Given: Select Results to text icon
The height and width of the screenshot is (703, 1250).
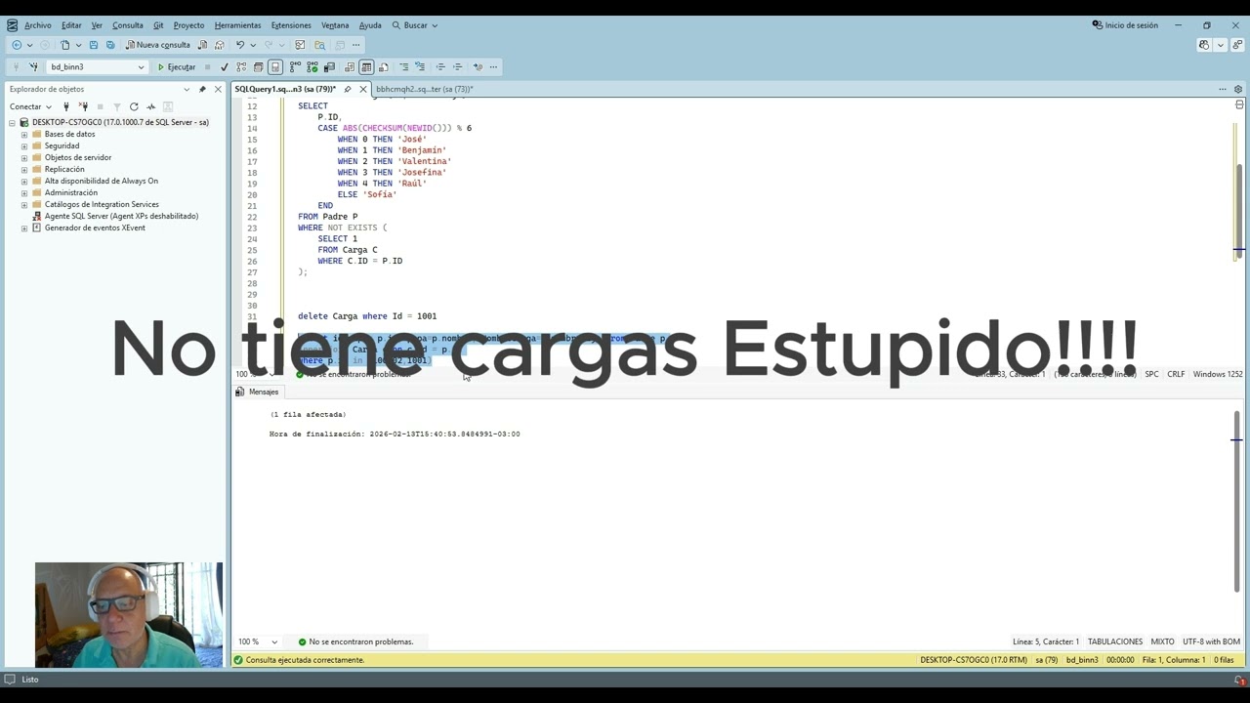Looking at the screenshot, I should point(350,67).
